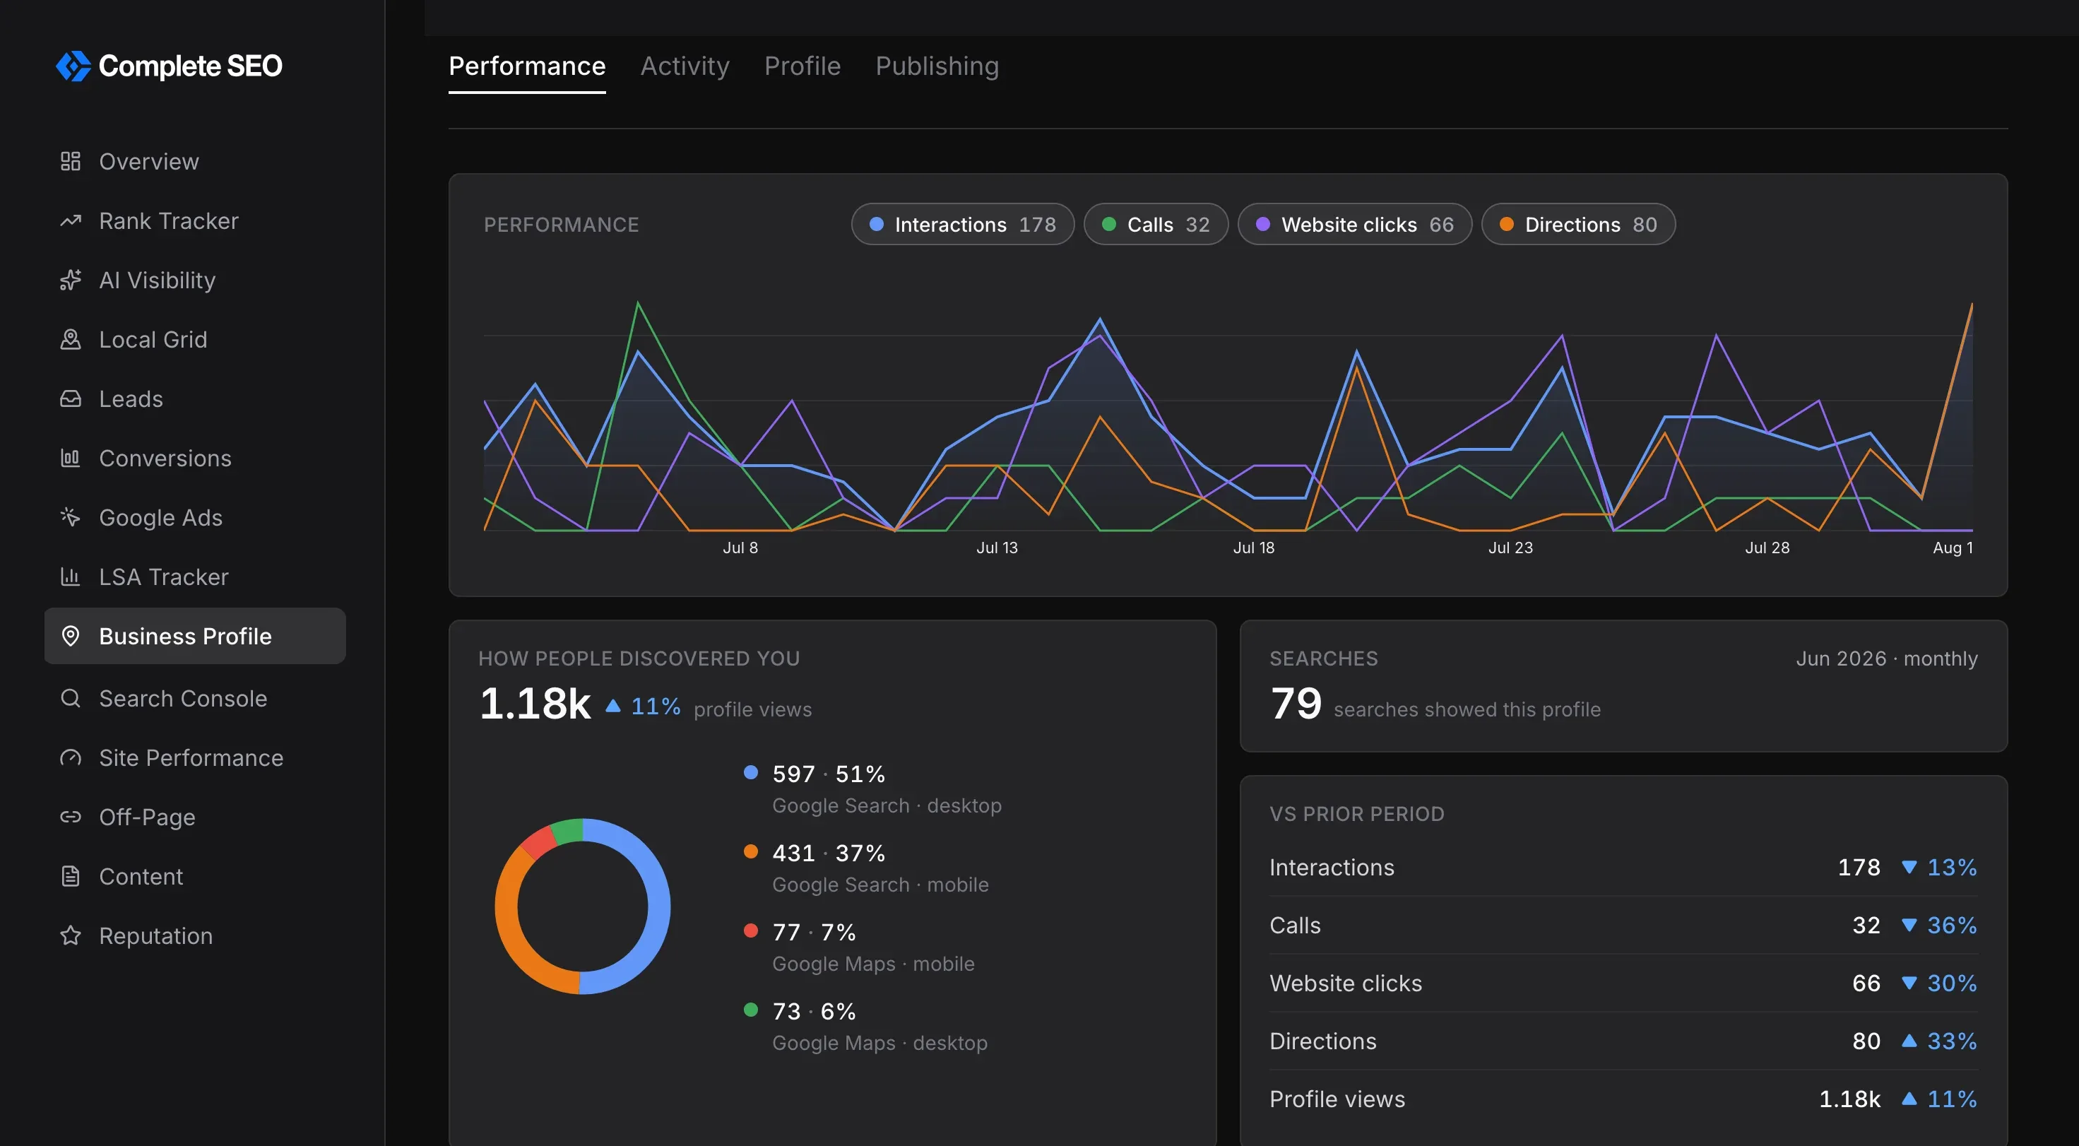This screenshot has width=2079, height=1146.
Task: Toggle the Calls series chip
Action: tap(1156, 225)
